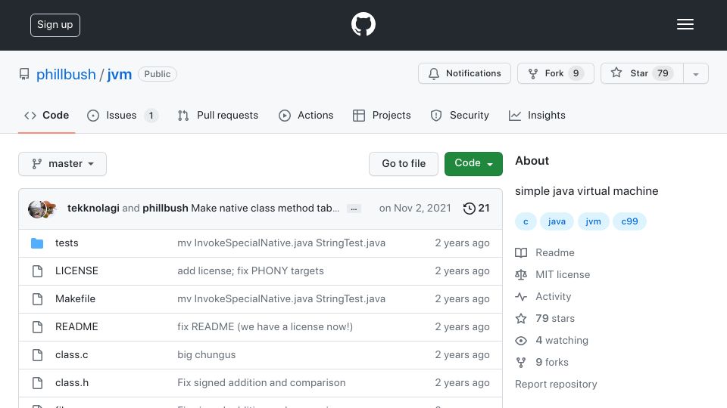Open the 4 watching link
This screenshot has height=408, width=727.
coord(561,340)
